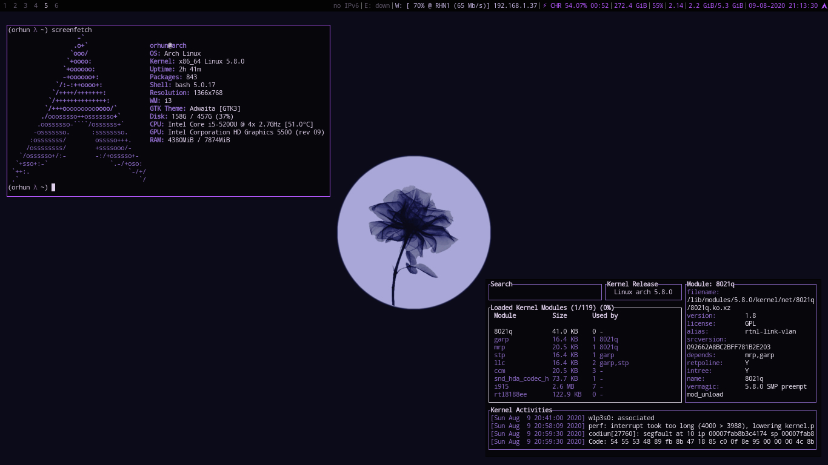Click the 'Resolution: 1366x768' line

click(186, 93)
